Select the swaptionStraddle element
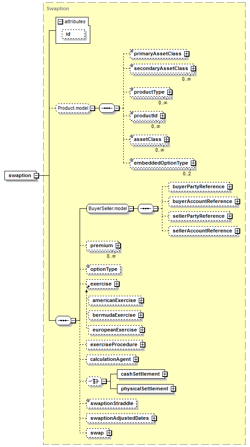Image resolution: width=250 pixels, height=447 pixels. click(112, 404)
